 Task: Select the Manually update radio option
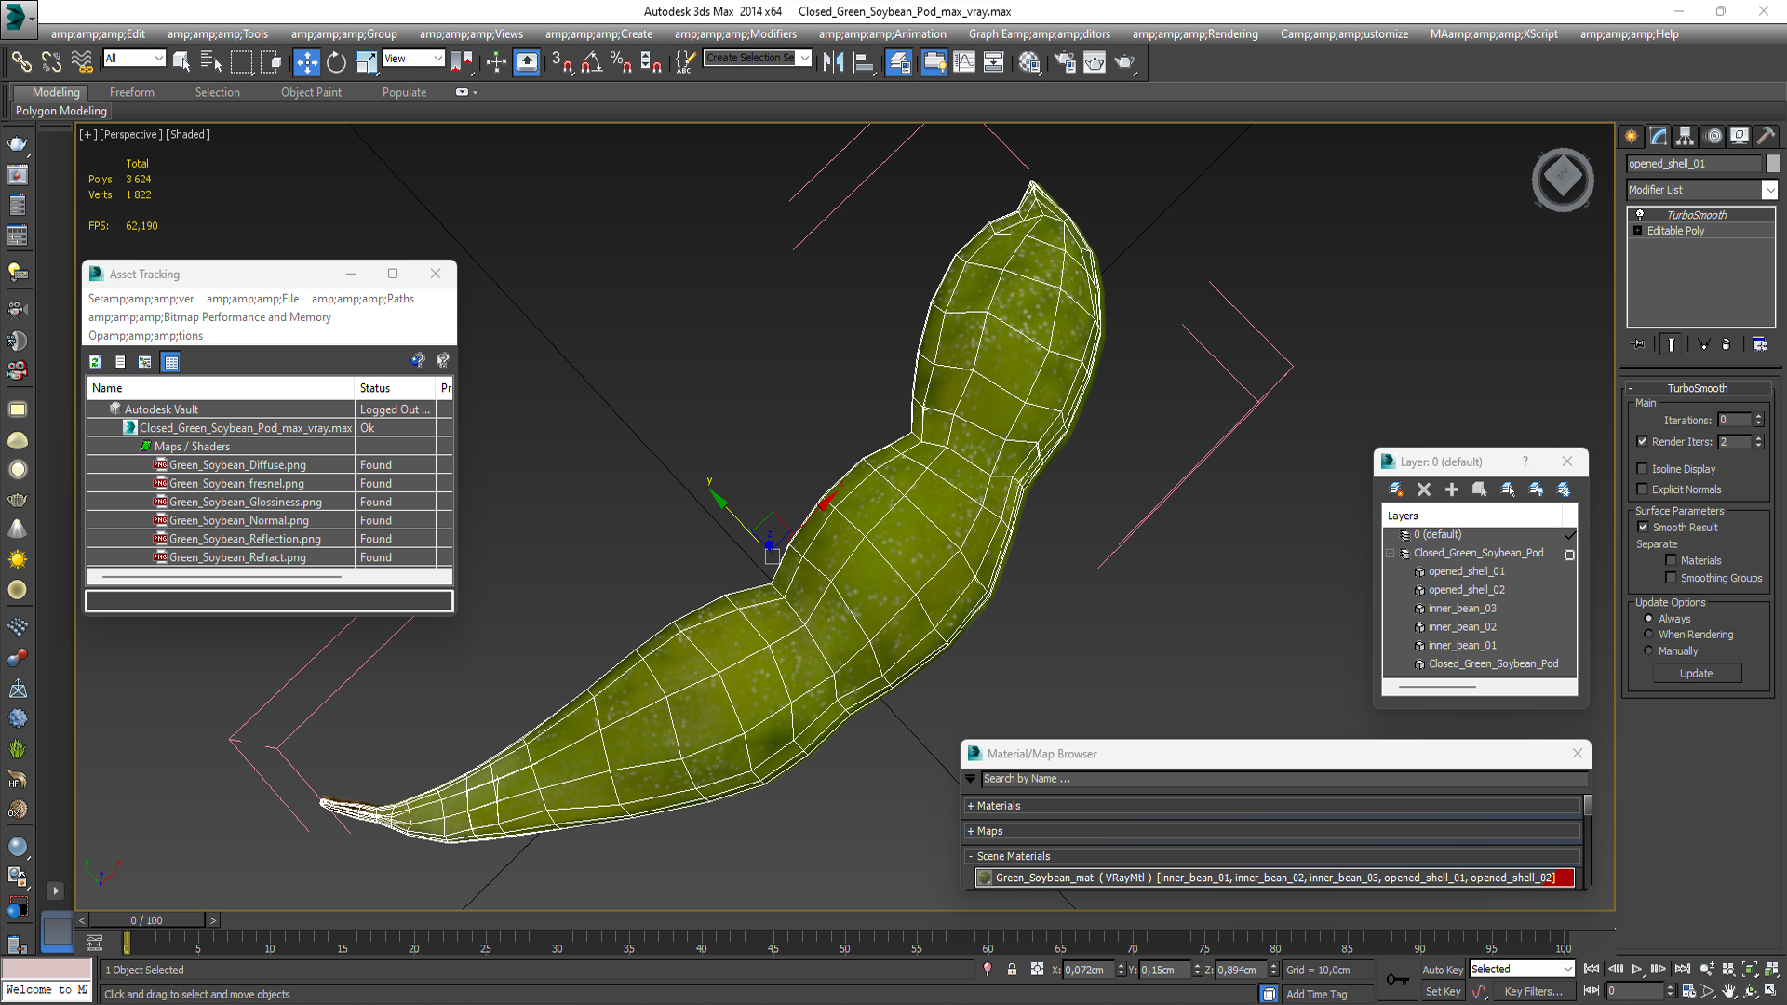[1648, 650]
